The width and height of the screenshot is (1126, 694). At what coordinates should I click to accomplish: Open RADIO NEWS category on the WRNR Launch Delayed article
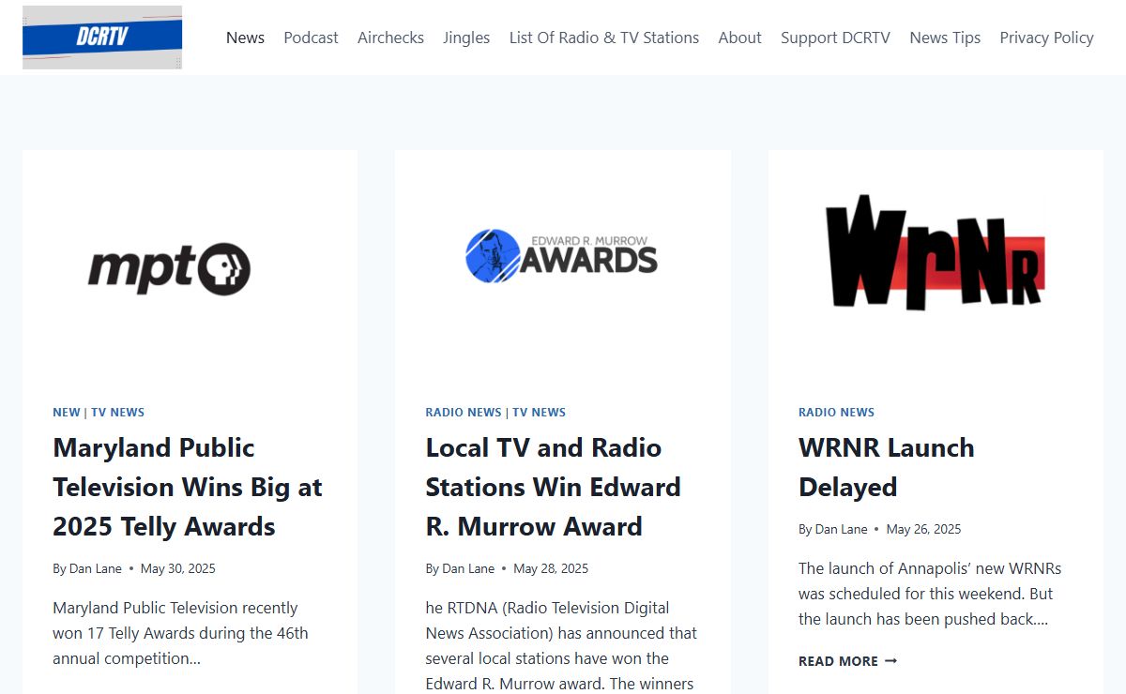pos(836,412)
